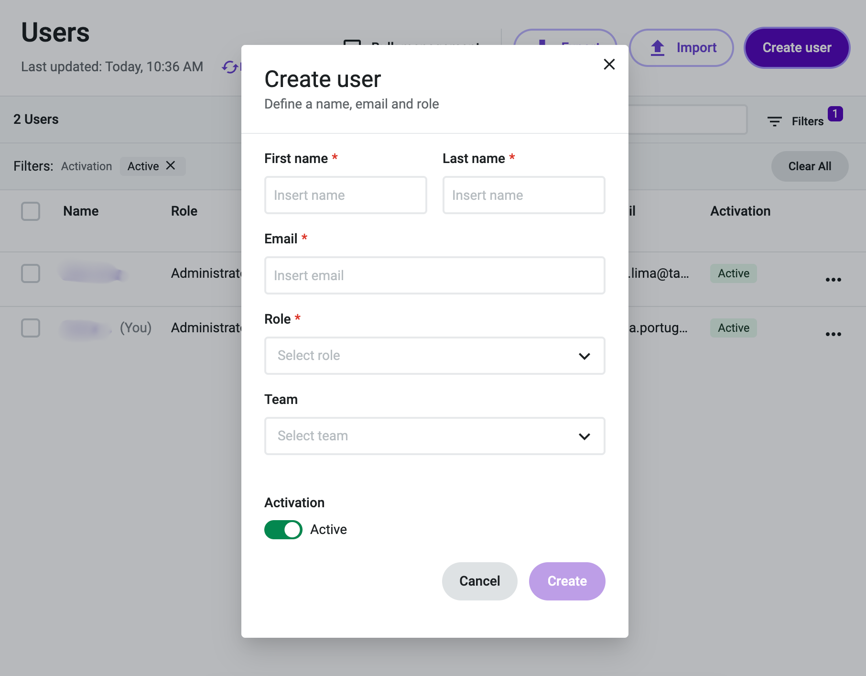Close the Create user dialog
The height and width of the screenshot is (676, 866).
(x=609, y=64)
